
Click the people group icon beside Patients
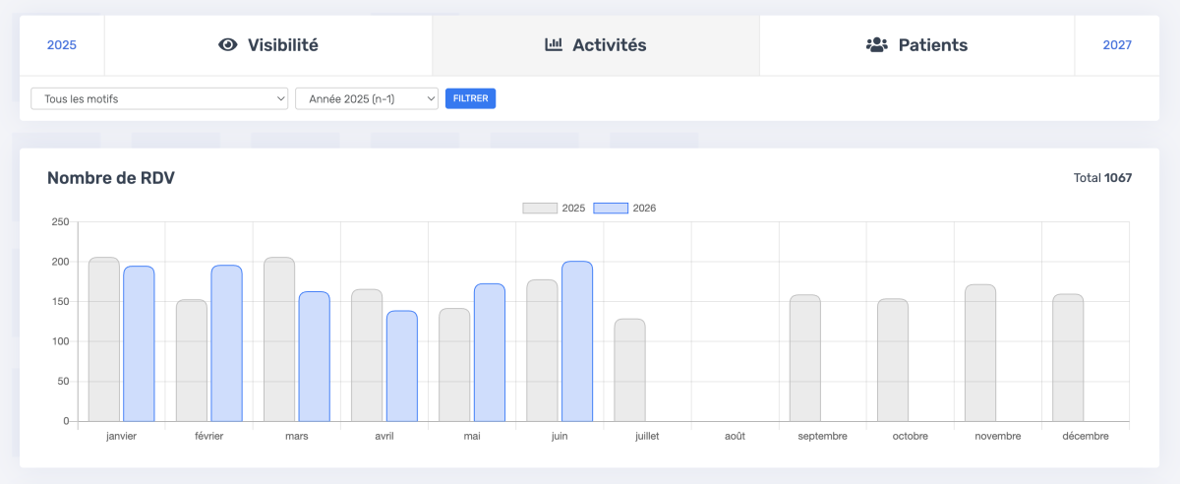[876, 45]
